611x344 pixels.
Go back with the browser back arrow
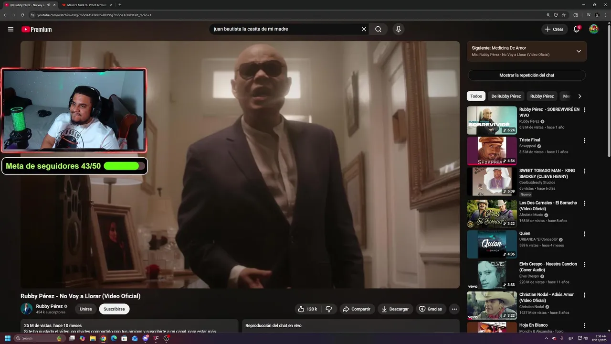(x=5, y=15)
